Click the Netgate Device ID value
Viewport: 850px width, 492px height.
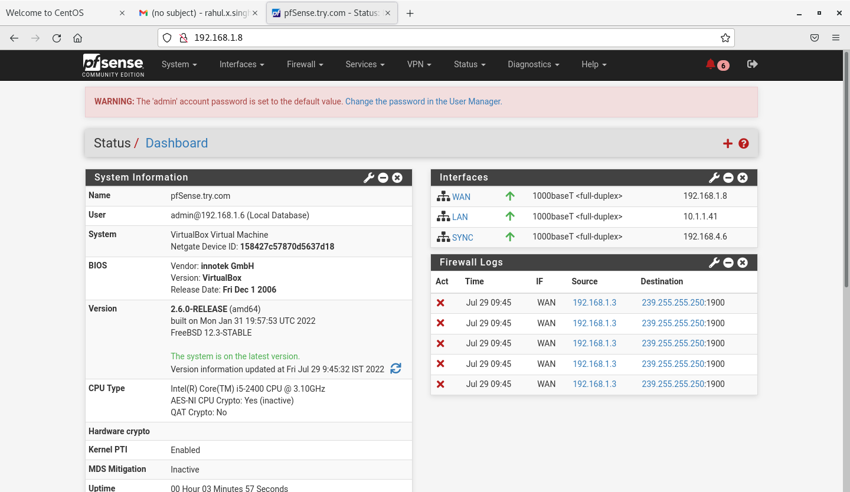287,247
